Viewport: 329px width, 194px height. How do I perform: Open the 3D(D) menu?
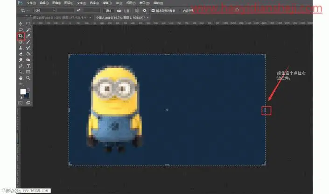(119, 3)
